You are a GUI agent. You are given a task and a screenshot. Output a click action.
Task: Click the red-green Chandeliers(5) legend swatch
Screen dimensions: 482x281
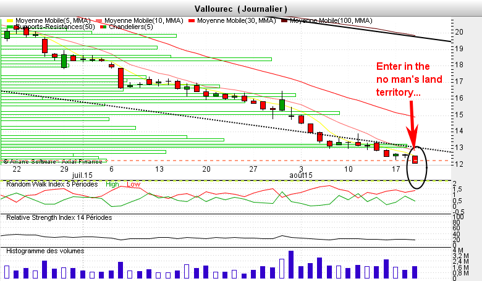click(x=103, y=27)
